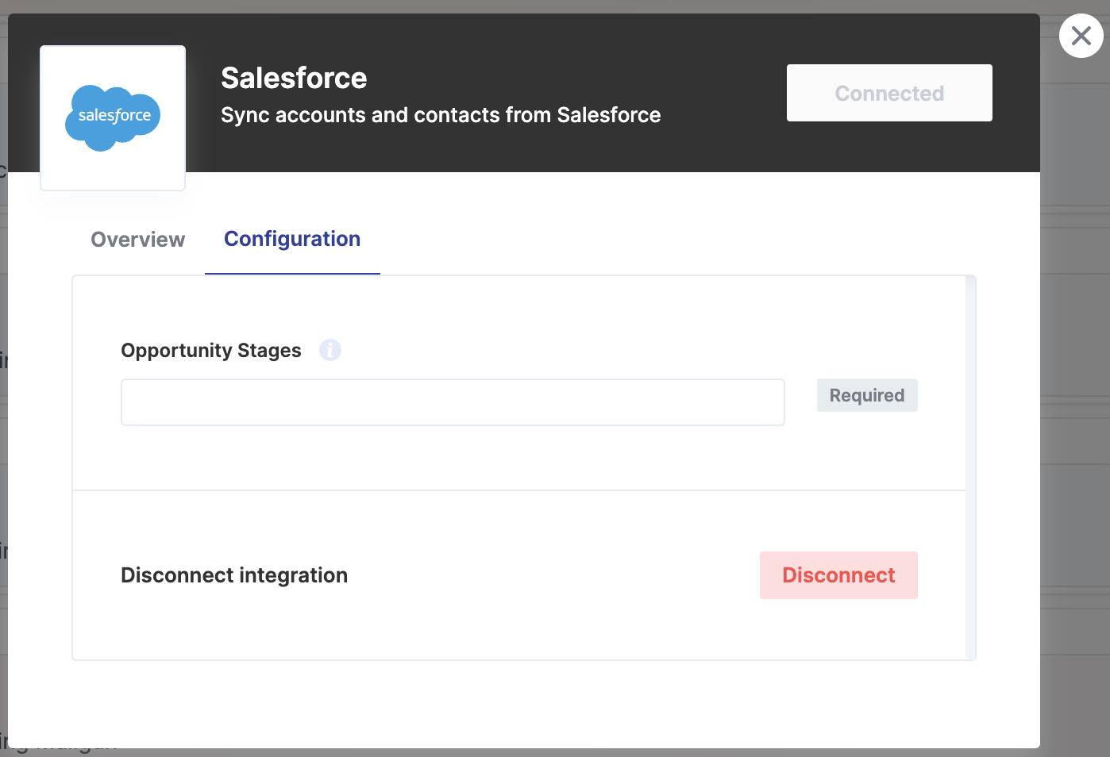The height and width of the screenshot is (757, 1110).
Task: Click the Salesforce cloud logo
Action: pos(113,117)
